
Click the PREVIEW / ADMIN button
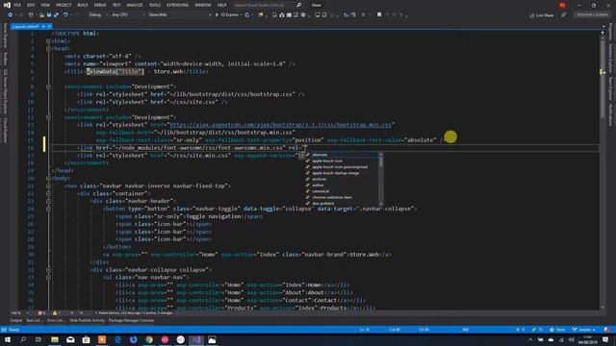592,15
